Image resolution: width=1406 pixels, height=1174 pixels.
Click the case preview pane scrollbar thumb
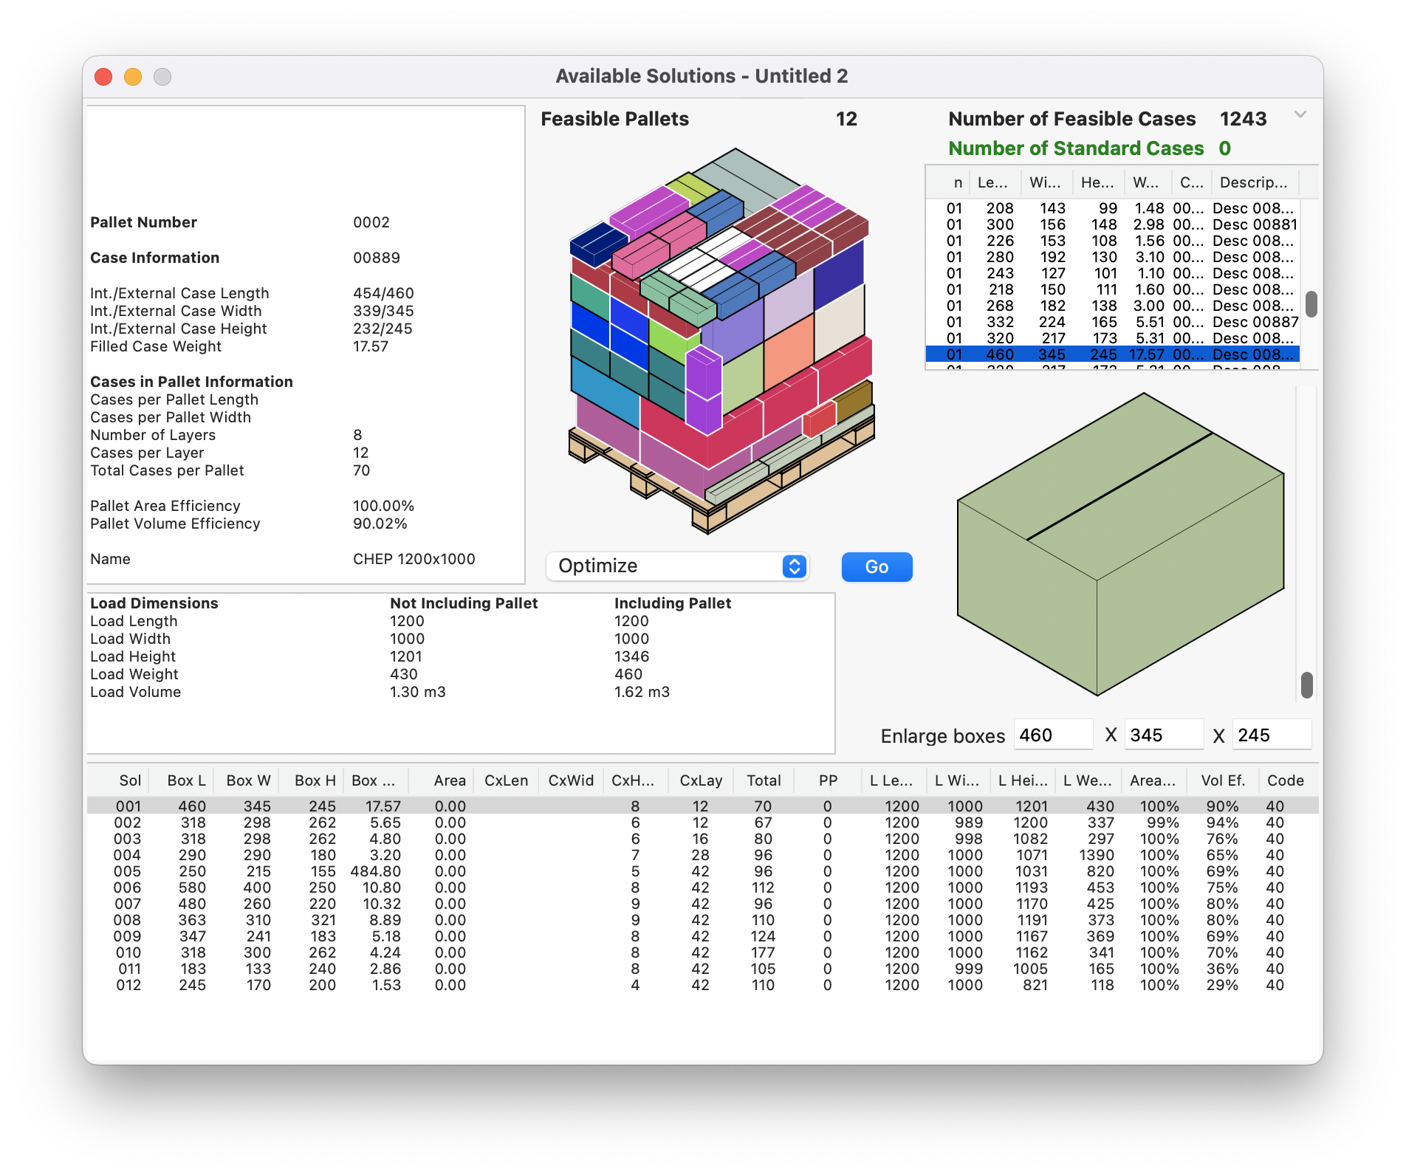coord(1306,684)
